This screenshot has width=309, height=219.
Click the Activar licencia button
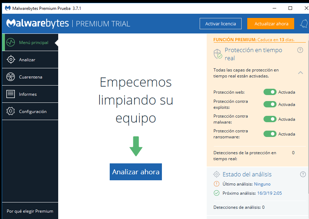pos(220,24)
